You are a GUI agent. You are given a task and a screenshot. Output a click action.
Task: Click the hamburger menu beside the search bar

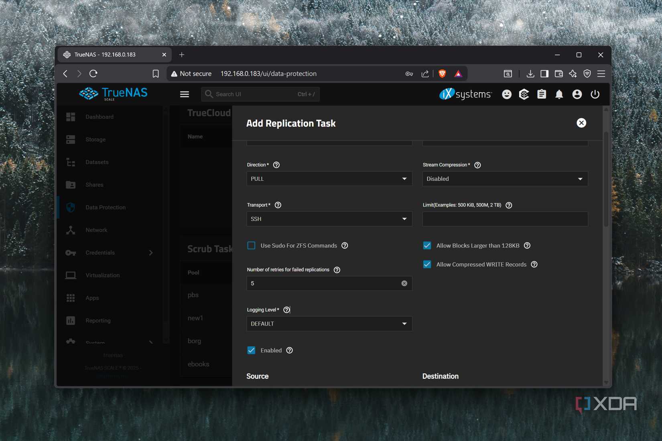pyautogui.click(x=184, y=94)
